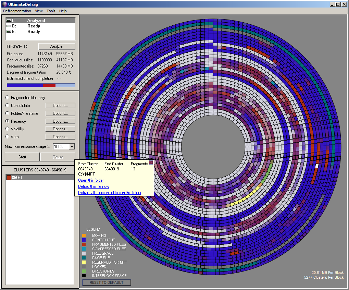The width and height of the screenshot is (349, 290).
Task: Select the E: drive icon in drive list
Action: click(x=9, y=32)
